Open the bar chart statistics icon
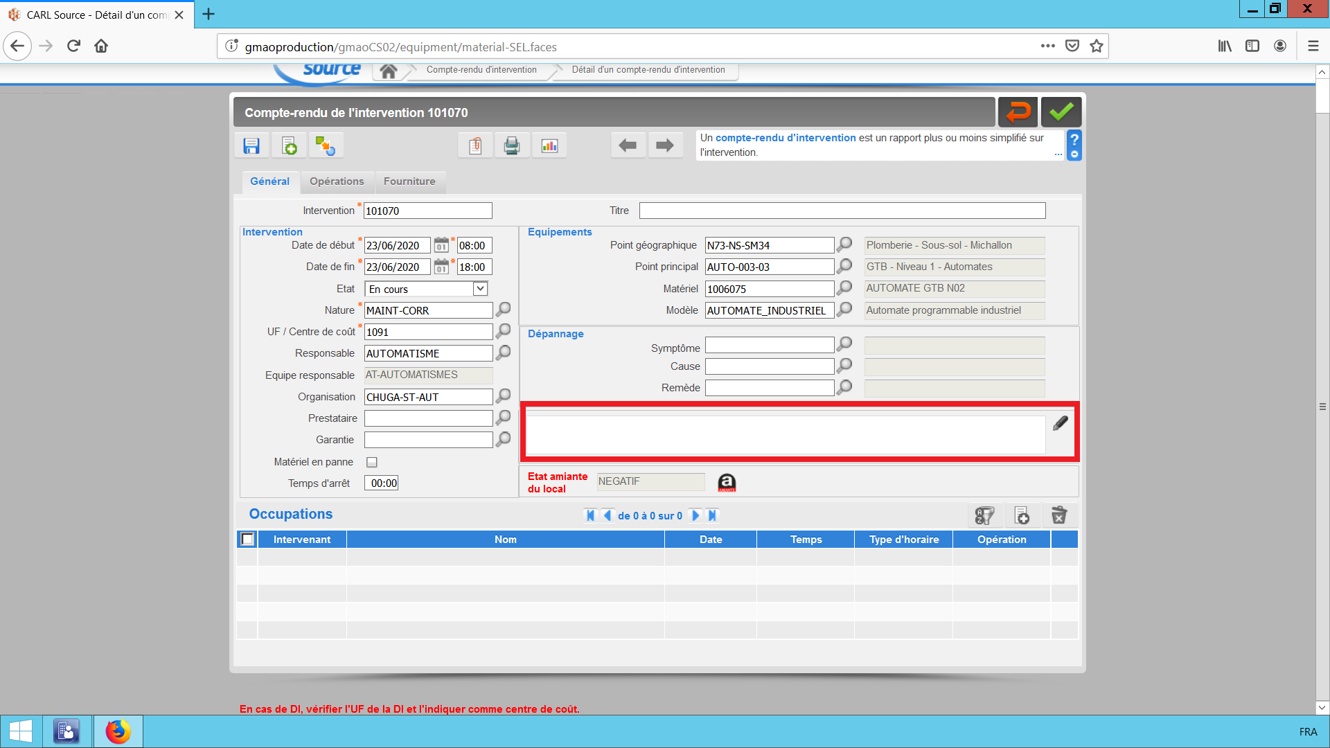This screenshot has height=748, width=1330. pyautogui.click(x=549, y=145)
